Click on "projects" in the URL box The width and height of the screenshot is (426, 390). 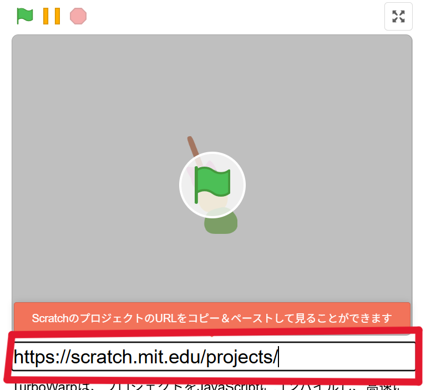[240, 357]
